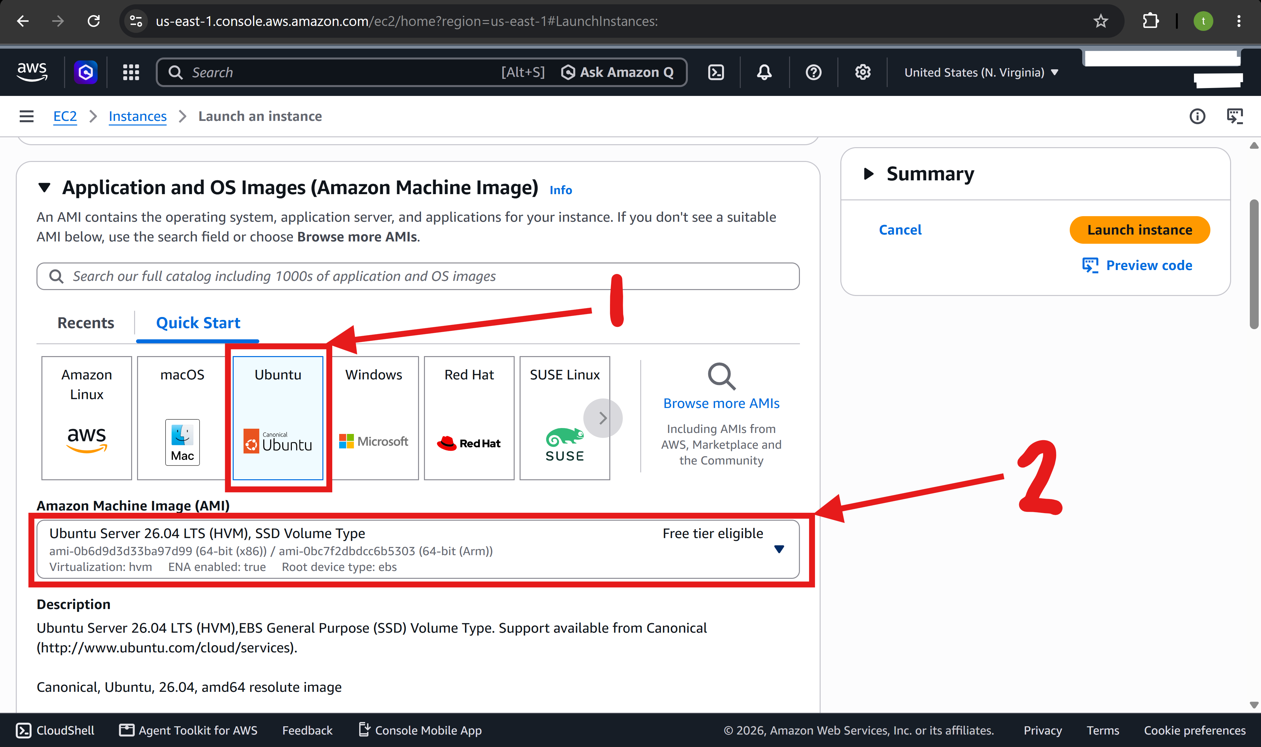Image resolution: width=1261 pixels, height=747 pixels.
Task: Open the info panel icon near breadcrumbs
Action: coord(1197,116)
